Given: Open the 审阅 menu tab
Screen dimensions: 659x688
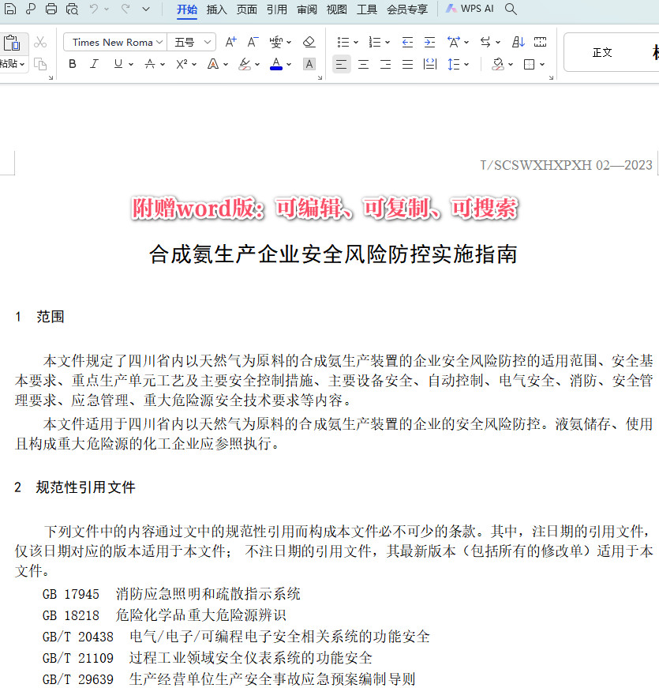Looking at the screenshot, I should tap(307, 9).
